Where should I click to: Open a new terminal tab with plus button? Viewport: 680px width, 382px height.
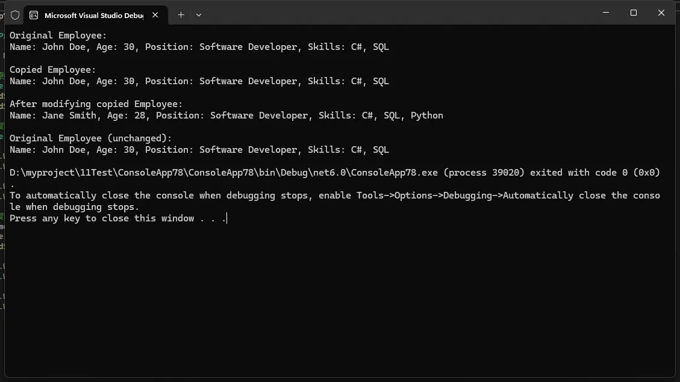[x=181, y=15]
